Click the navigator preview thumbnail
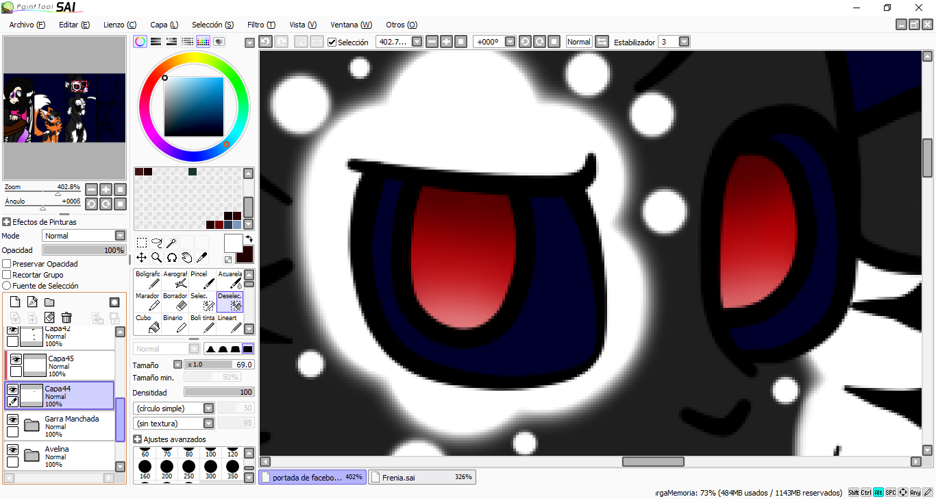936x499 pixels. 64,108
